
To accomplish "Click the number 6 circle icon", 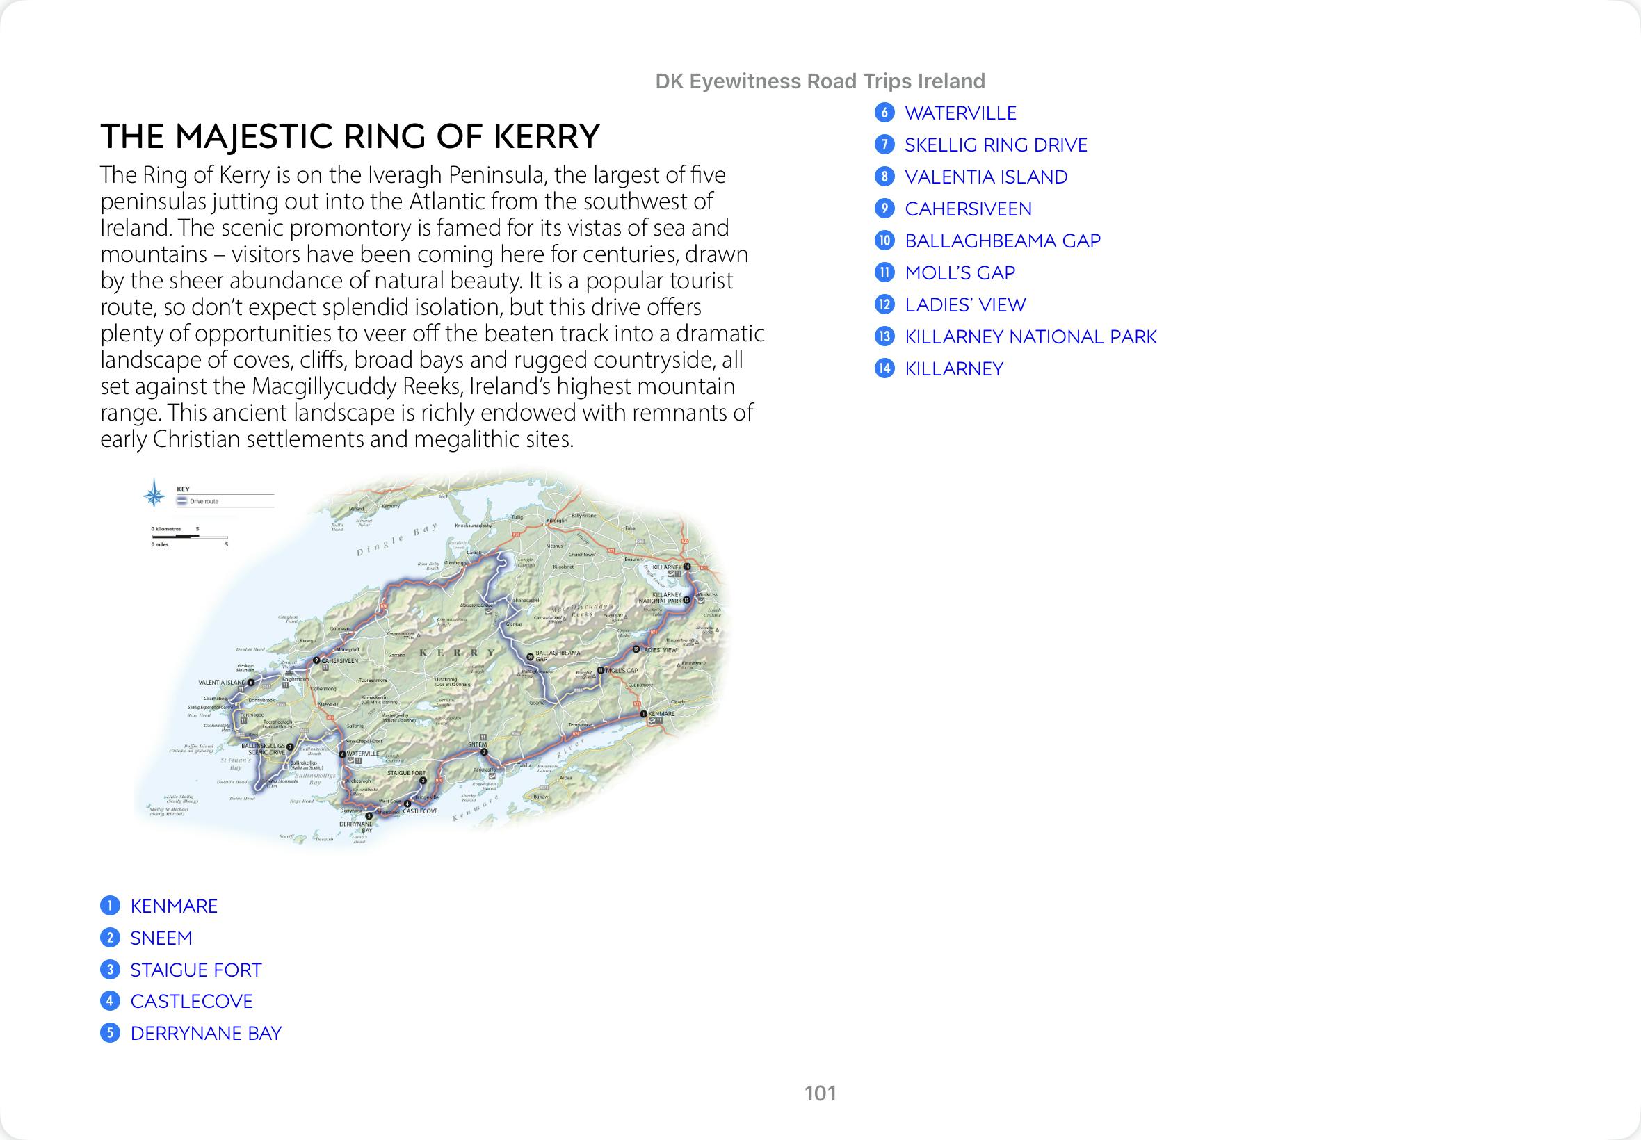I will pyautogui.click(x=884, y=113).
